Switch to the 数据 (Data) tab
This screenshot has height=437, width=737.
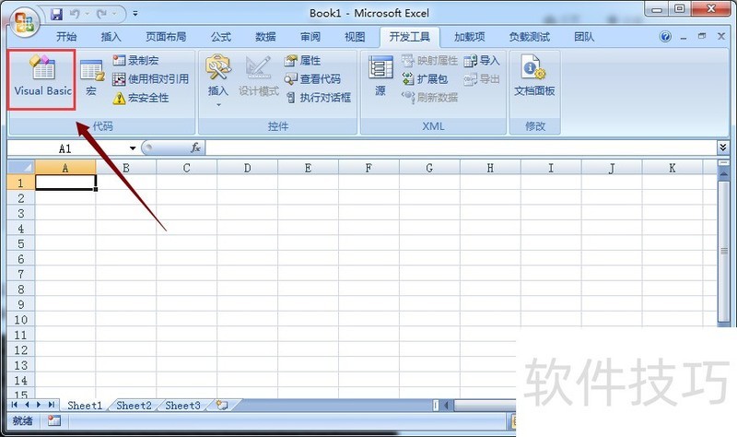(265, 37)
